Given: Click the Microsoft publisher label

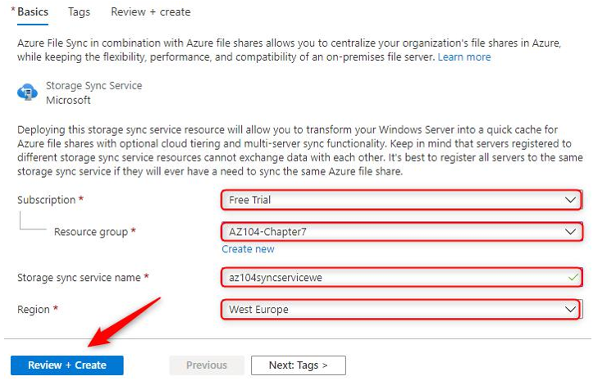Looking at the screenshot, I should click(x=68, y=100).
